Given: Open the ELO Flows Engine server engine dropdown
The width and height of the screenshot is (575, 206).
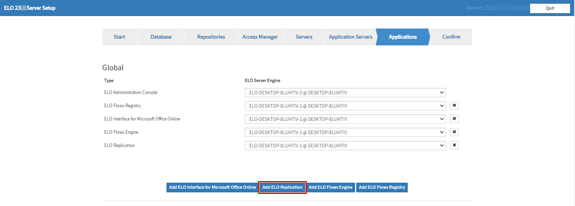Looking at the screenshot, I should click(x=345, y=133).
